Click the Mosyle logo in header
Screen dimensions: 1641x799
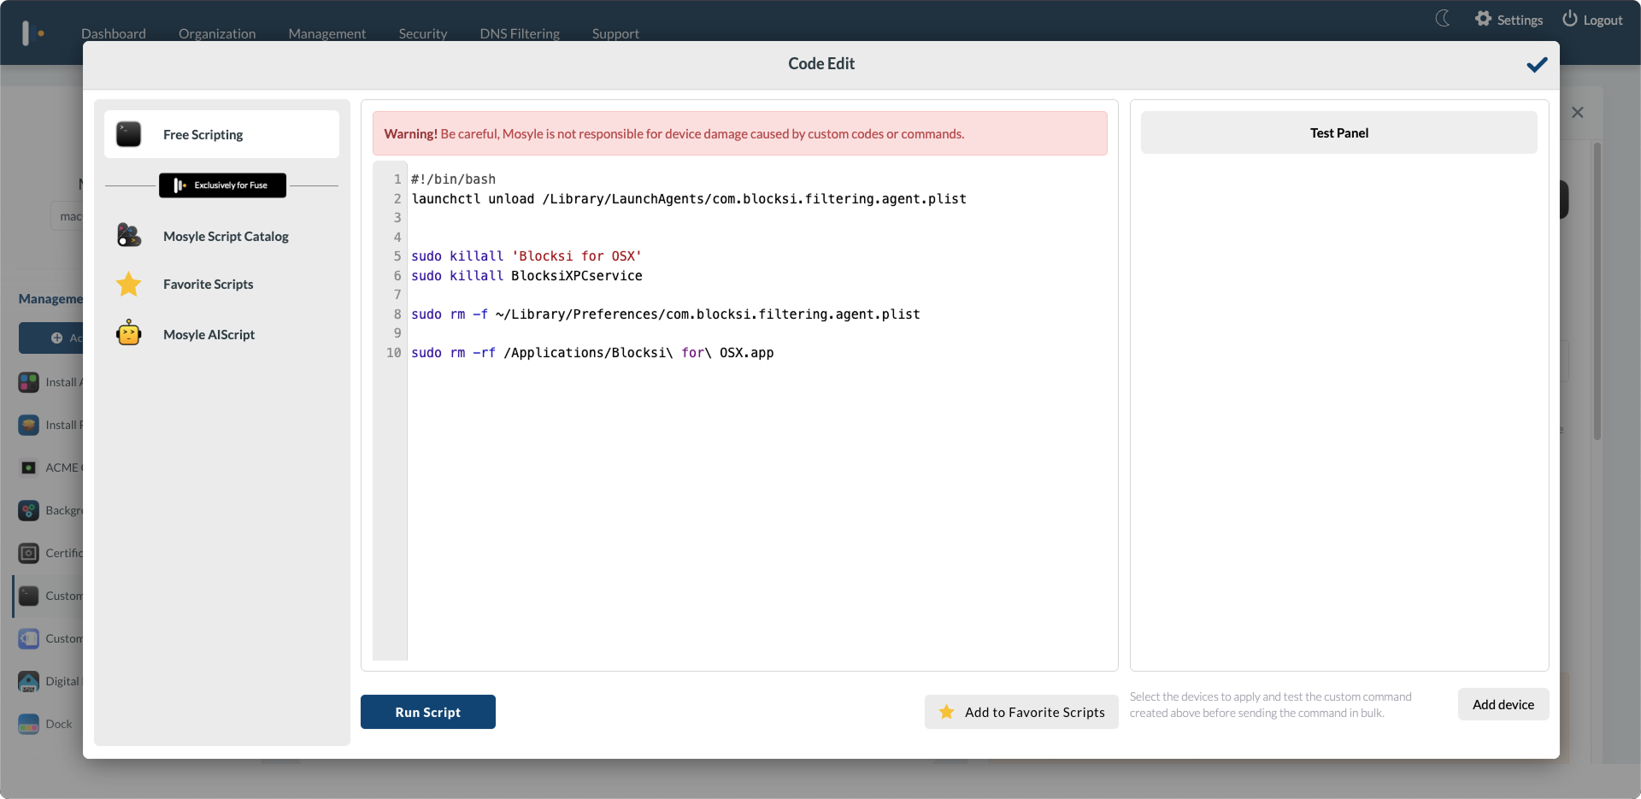coord(32,33)
